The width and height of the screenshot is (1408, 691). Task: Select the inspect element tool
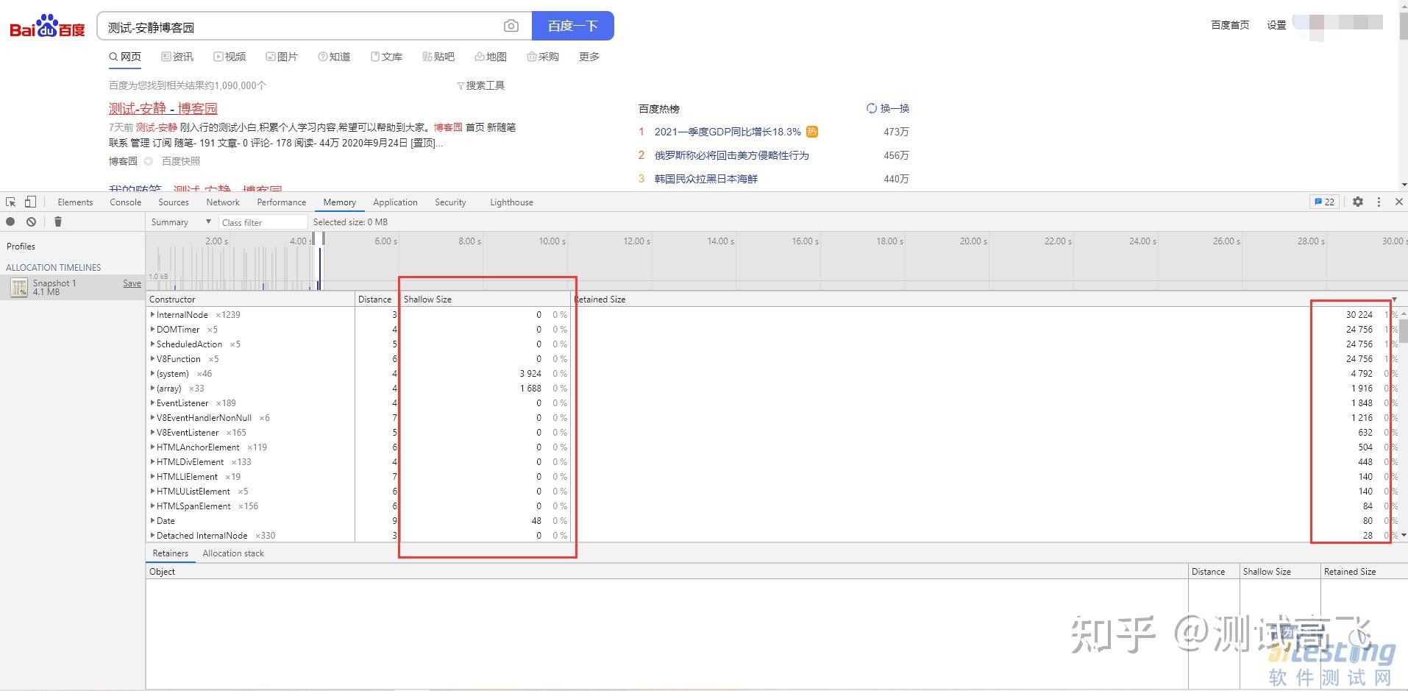[x=10, y=201]
